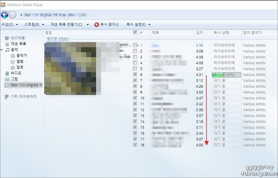Click the Forward navigation arrow
Screen dimensions: 278x178
click(12, 15)
